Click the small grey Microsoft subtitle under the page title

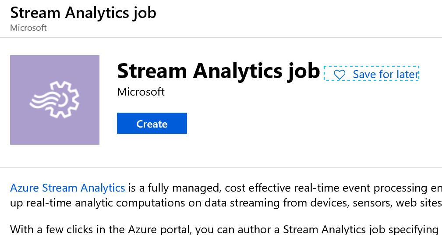28,28
